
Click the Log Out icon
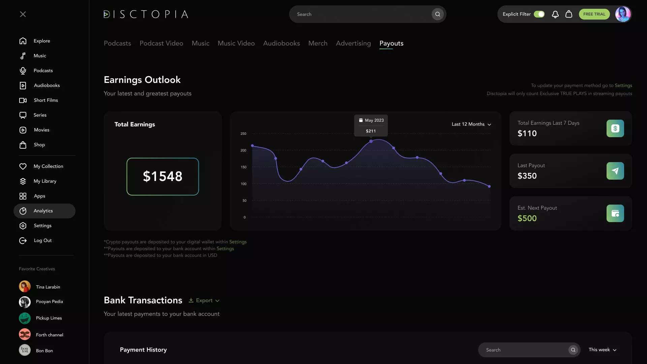point(23,241)
